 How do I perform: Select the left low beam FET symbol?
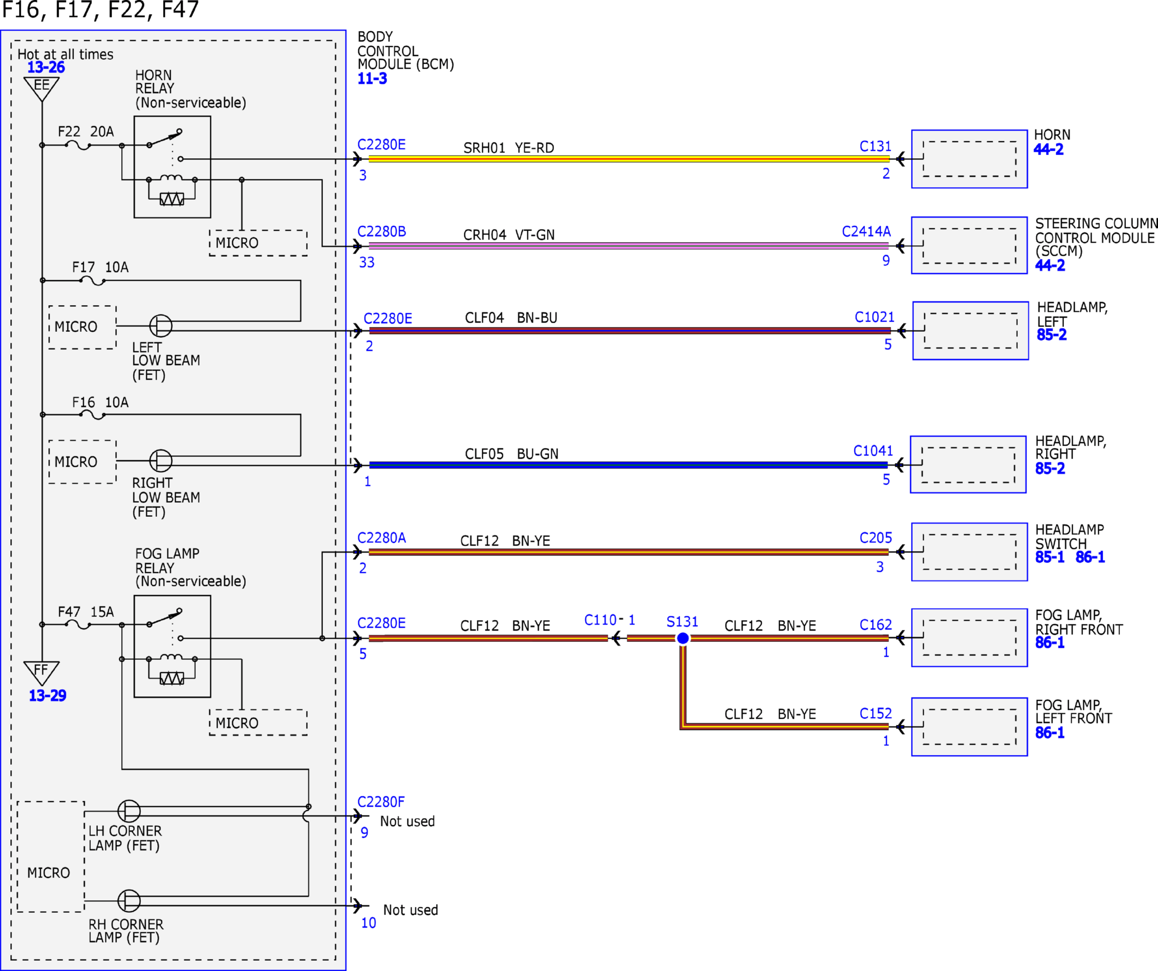tap(160, 325)
